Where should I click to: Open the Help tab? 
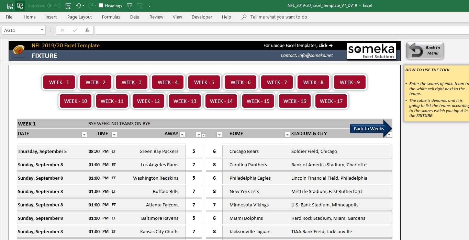(226, 17)
